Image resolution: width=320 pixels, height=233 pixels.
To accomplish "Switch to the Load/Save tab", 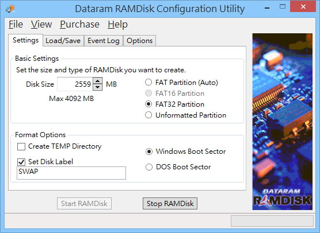I will click(x=63, y=41).
